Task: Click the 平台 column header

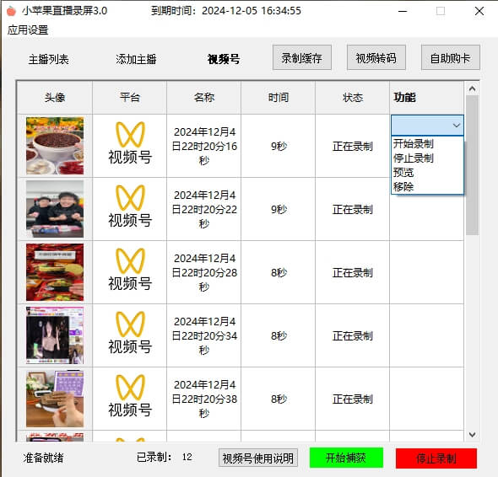Action: point(130,98)
